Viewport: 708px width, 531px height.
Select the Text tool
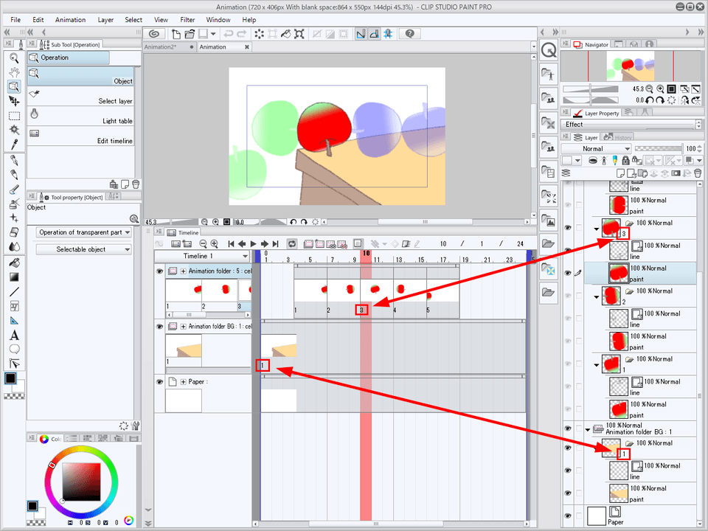pyautogui.click(x=14, y=336)
